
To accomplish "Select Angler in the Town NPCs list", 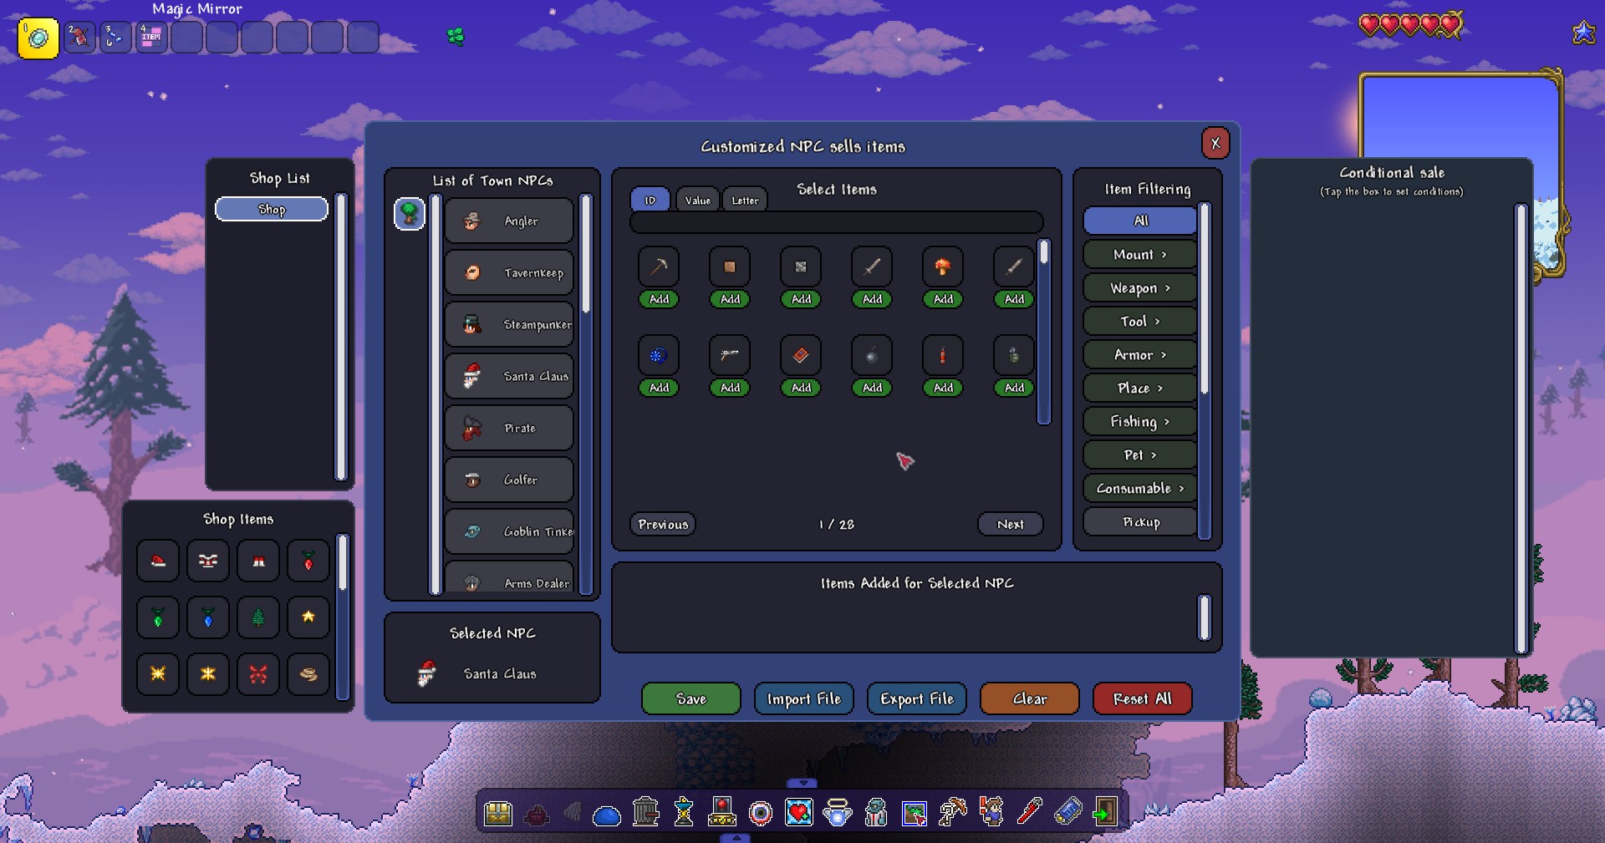I will pos(509,221).
